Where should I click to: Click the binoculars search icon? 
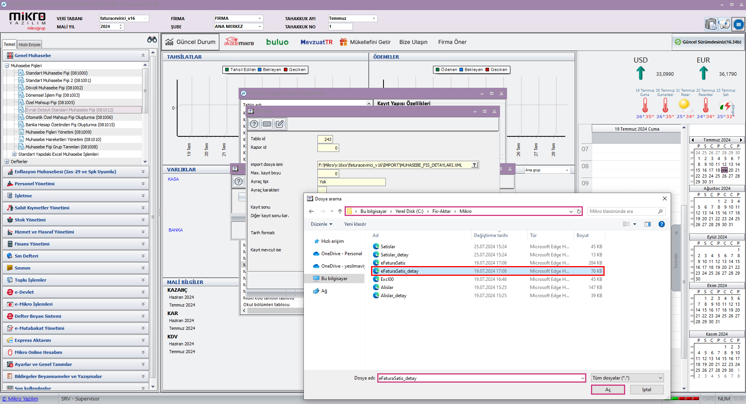tap(152, 40)
